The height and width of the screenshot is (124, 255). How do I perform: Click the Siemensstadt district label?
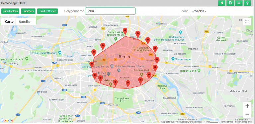38,36
